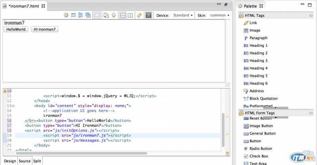Click line number 15 in the gutter
The height and width of the screenshot is (165, 317).
click(9, 116)
